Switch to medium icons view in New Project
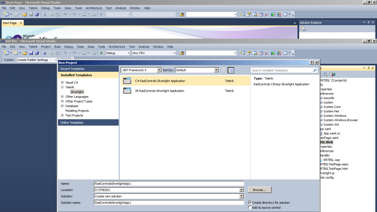This screenshot has height=212, width=377. coord(231,70)
